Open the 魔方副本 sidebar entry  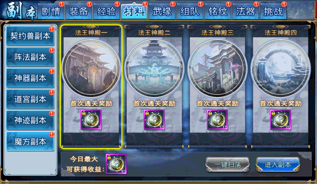tap(30, 142)
